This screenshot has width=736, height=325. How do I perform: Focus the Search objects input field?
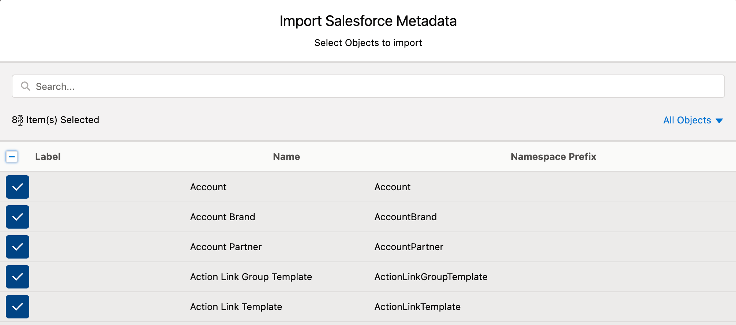(x=368, y=86)
